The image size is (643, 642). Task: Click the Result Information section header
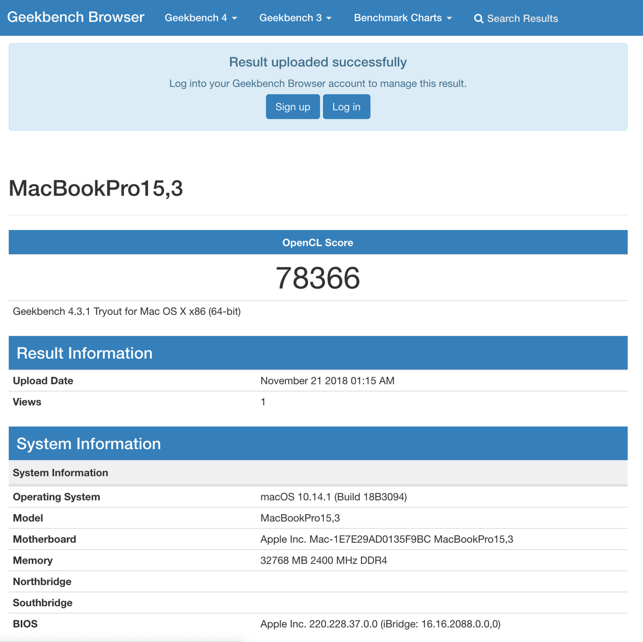pos(318,353)
